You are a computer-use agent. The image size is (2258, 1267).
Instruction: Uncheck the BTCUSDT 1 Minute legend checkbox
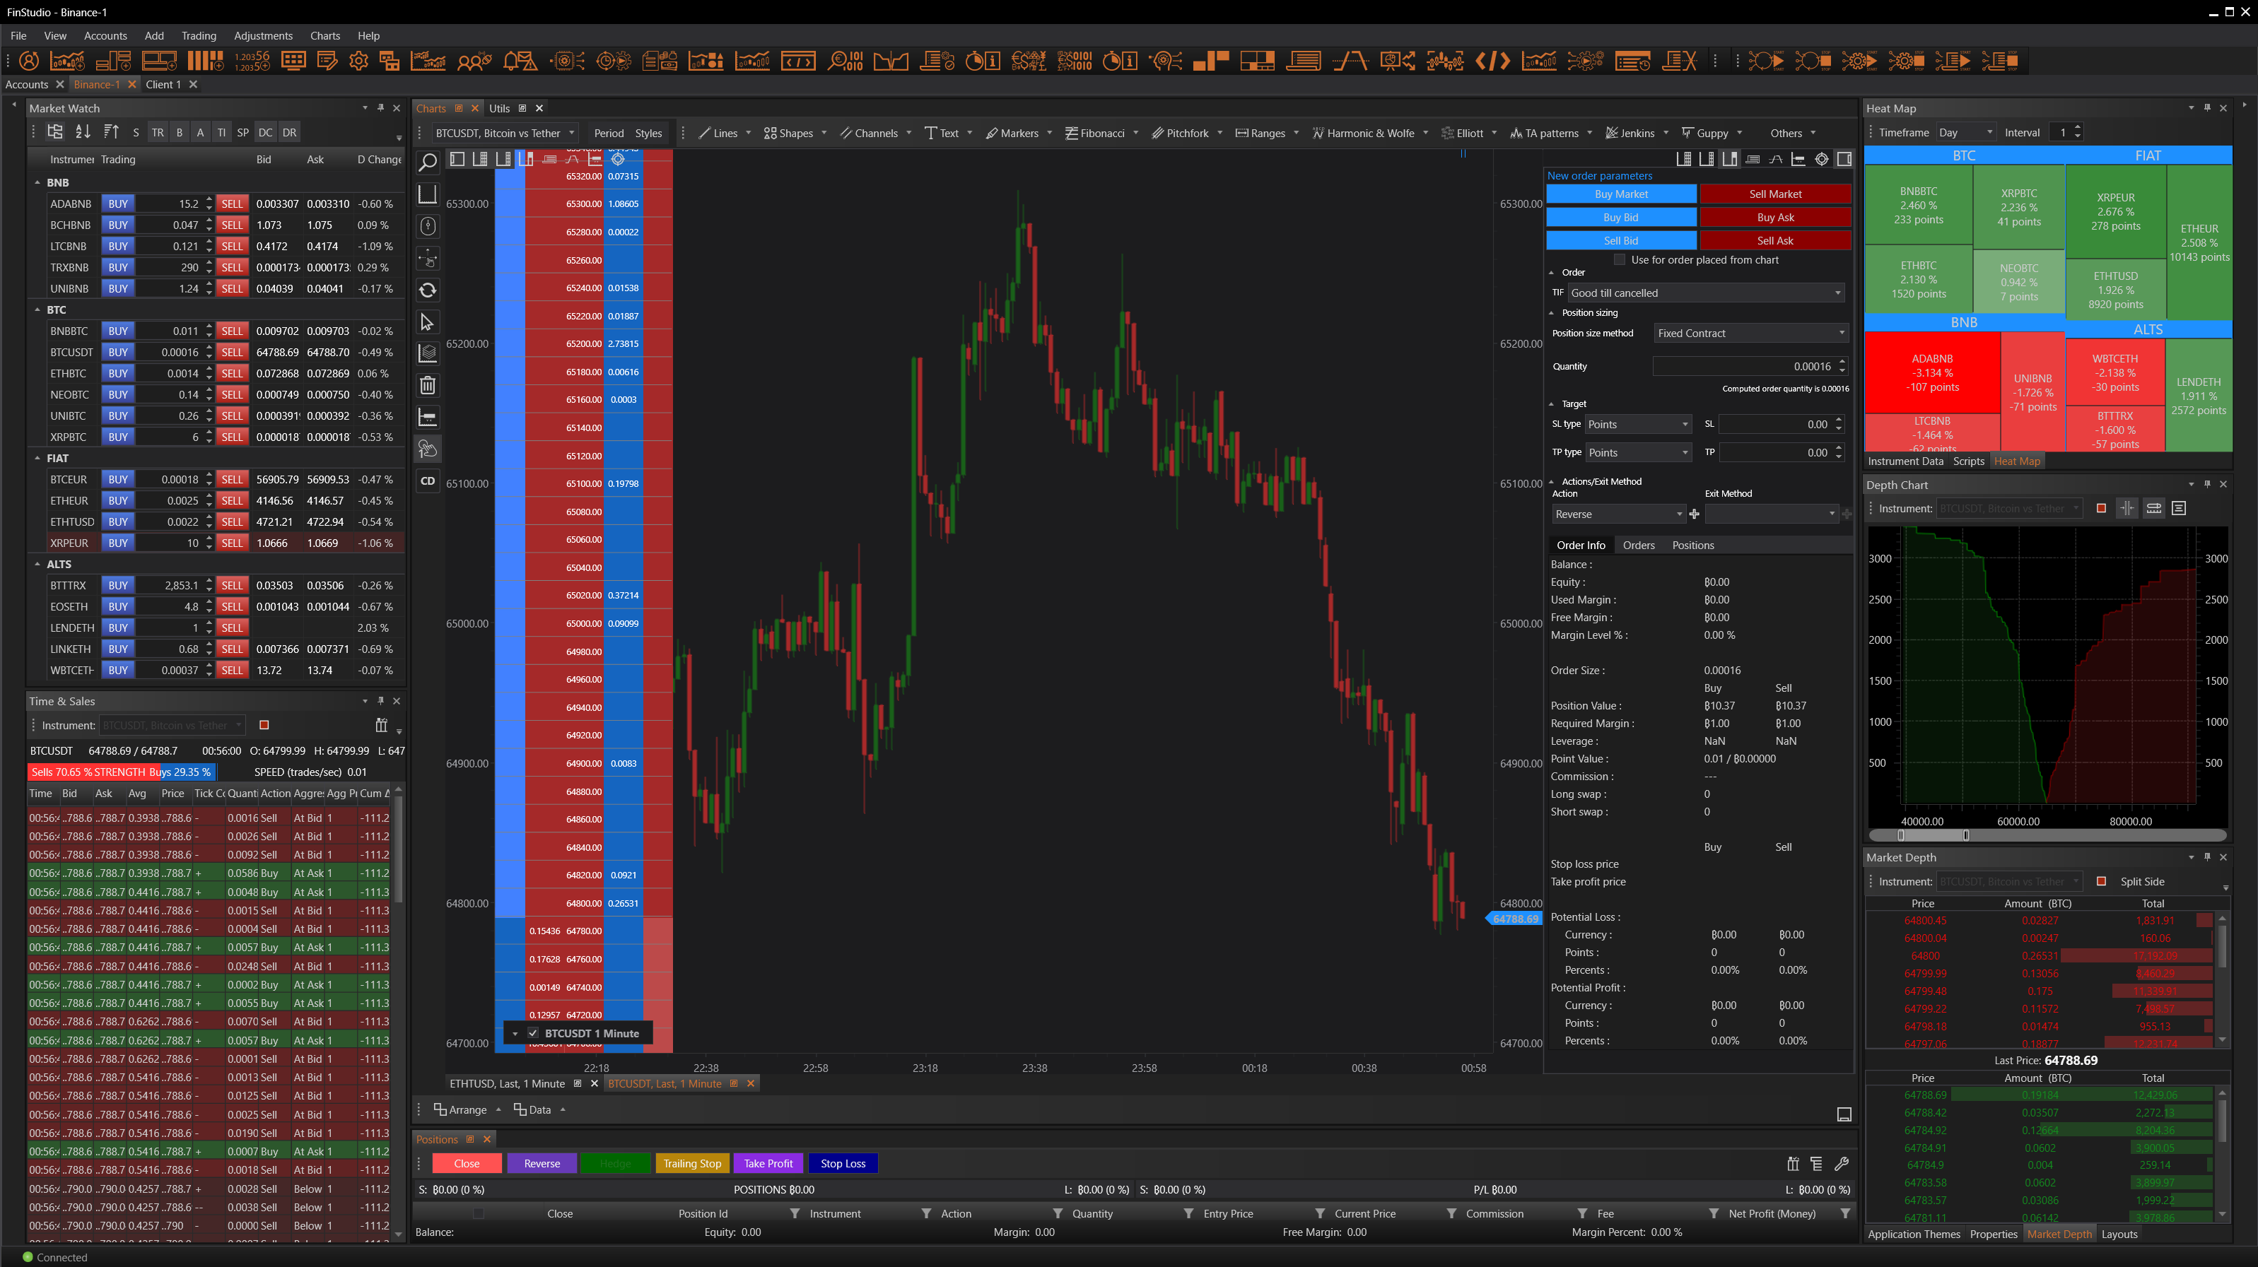pos(533,1033)
